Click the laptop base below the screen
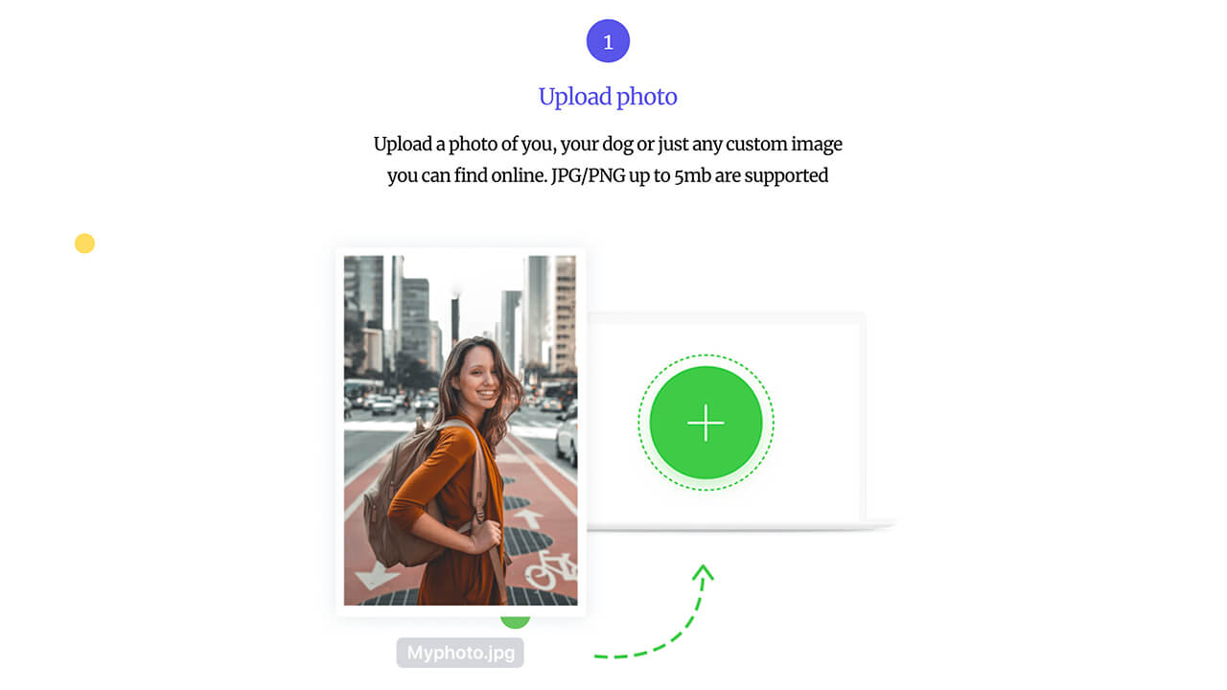Image resolution: width=1227 pixels, height=690 pixels. click(740, 525)
